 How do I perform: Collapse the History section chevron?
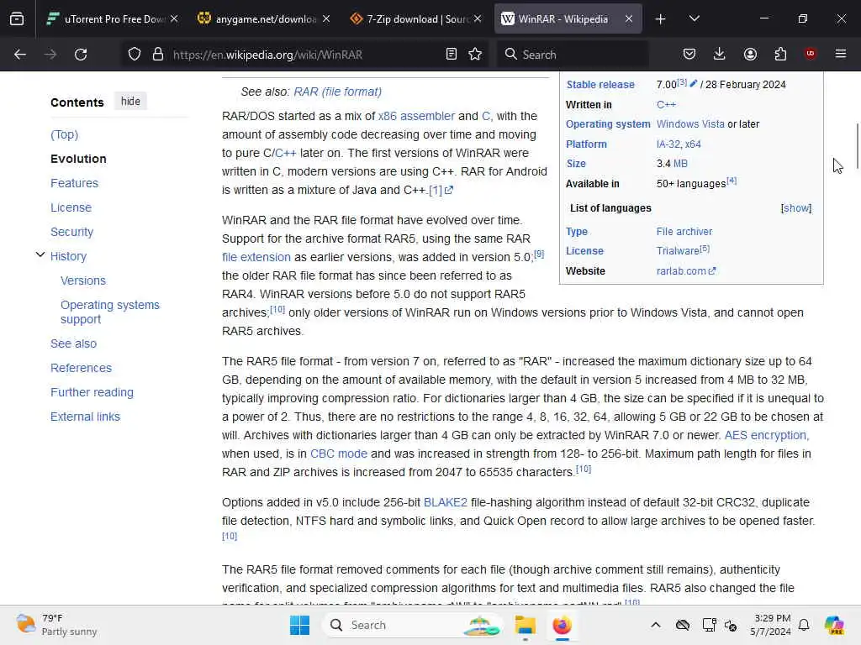(40, 255)
